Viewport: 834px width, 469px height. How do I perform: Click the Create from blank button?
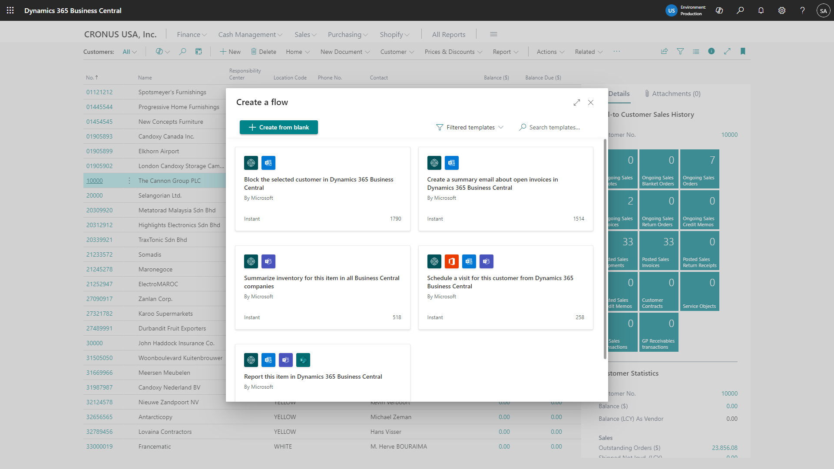tap(279, 127)
